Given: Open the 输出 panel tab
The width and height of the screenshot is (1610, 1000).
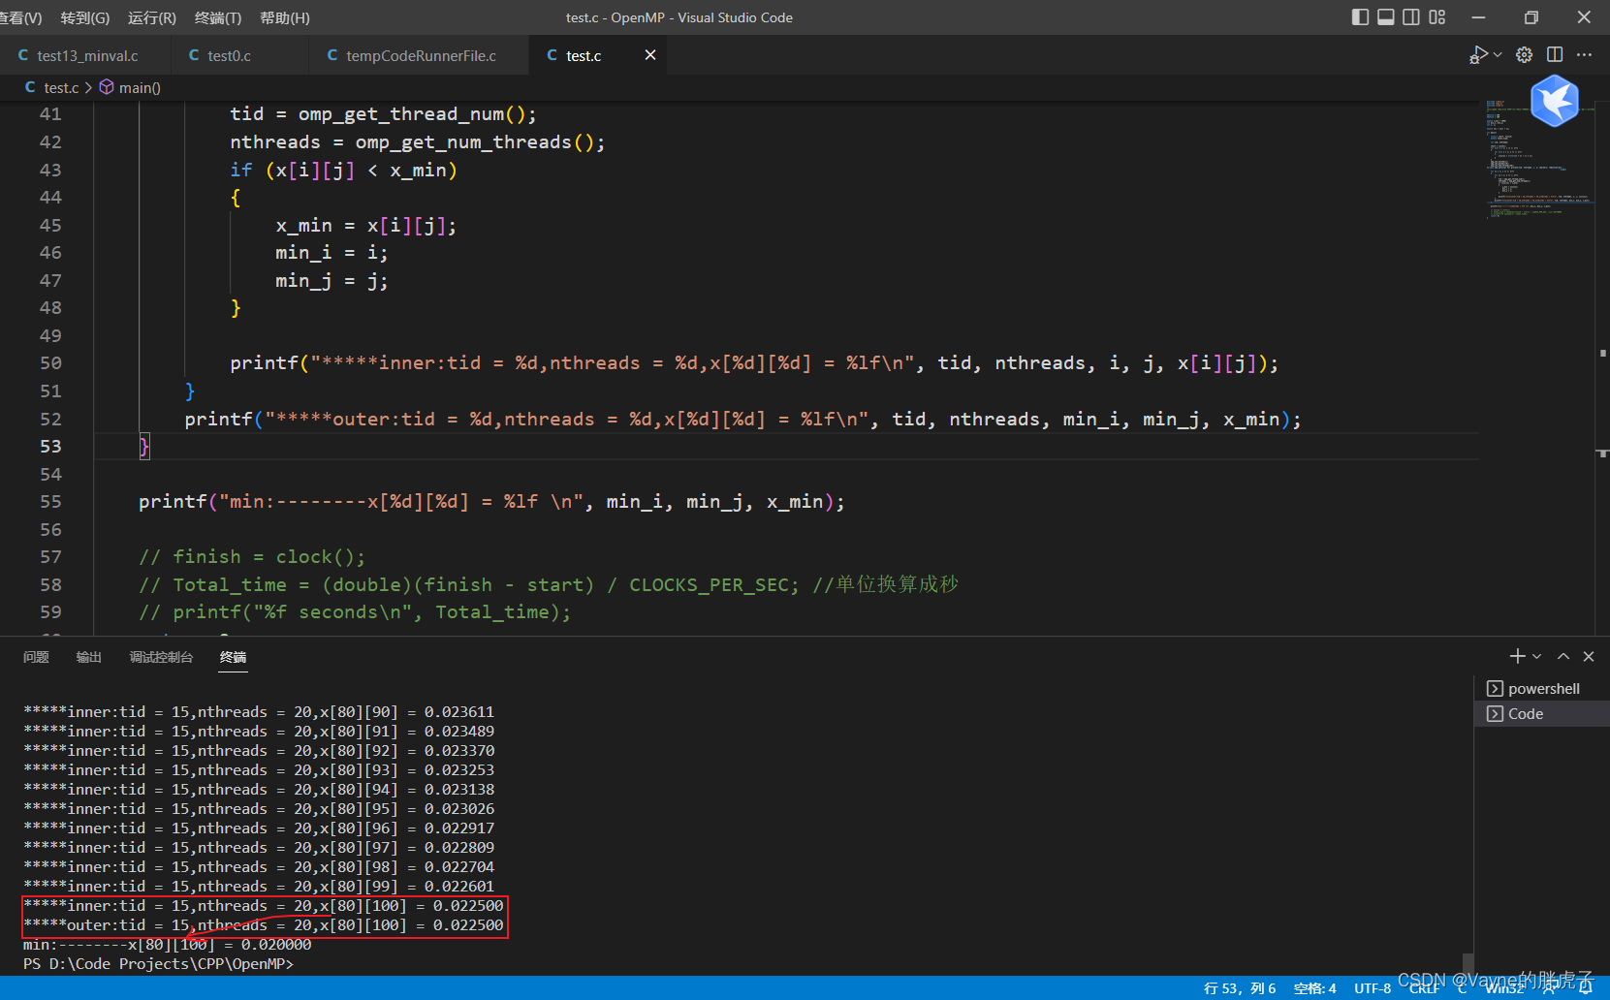Looking at the screenshot, I should pos(89,657).
